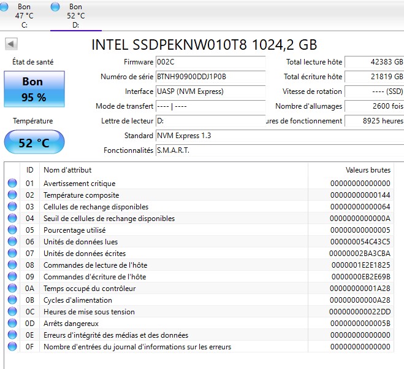Click the transfer mode field

[210, 106]
